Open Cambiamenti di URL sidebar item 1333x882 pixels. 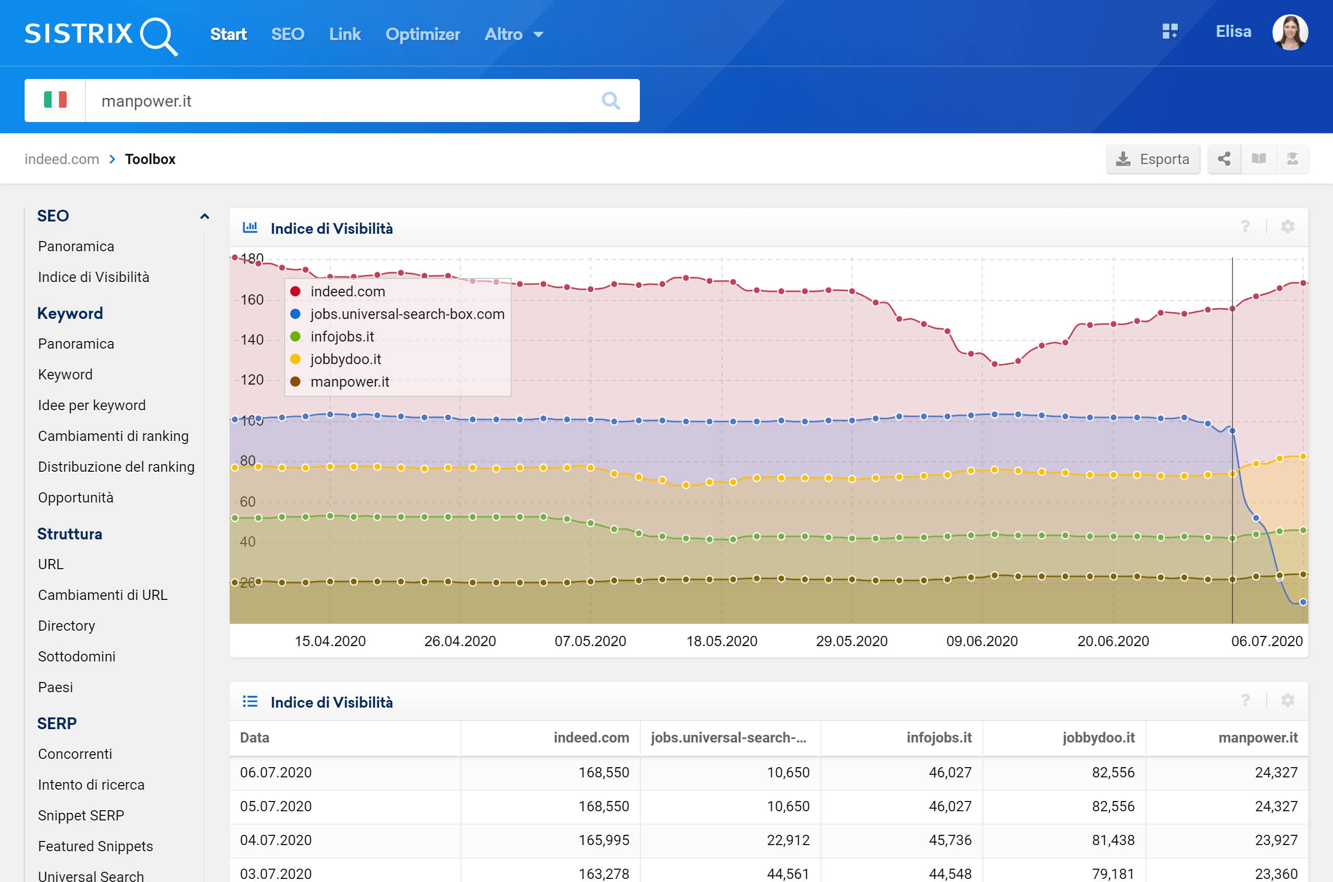103,595
